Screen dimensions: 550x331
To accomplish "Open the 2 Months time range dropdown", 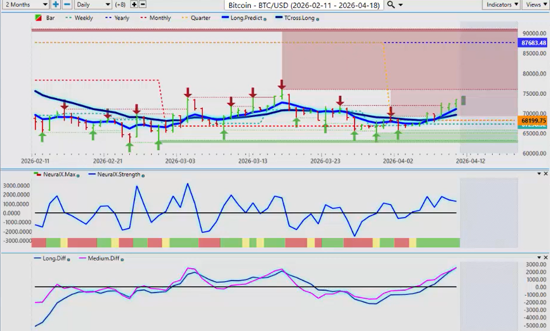I will [25, 5].
